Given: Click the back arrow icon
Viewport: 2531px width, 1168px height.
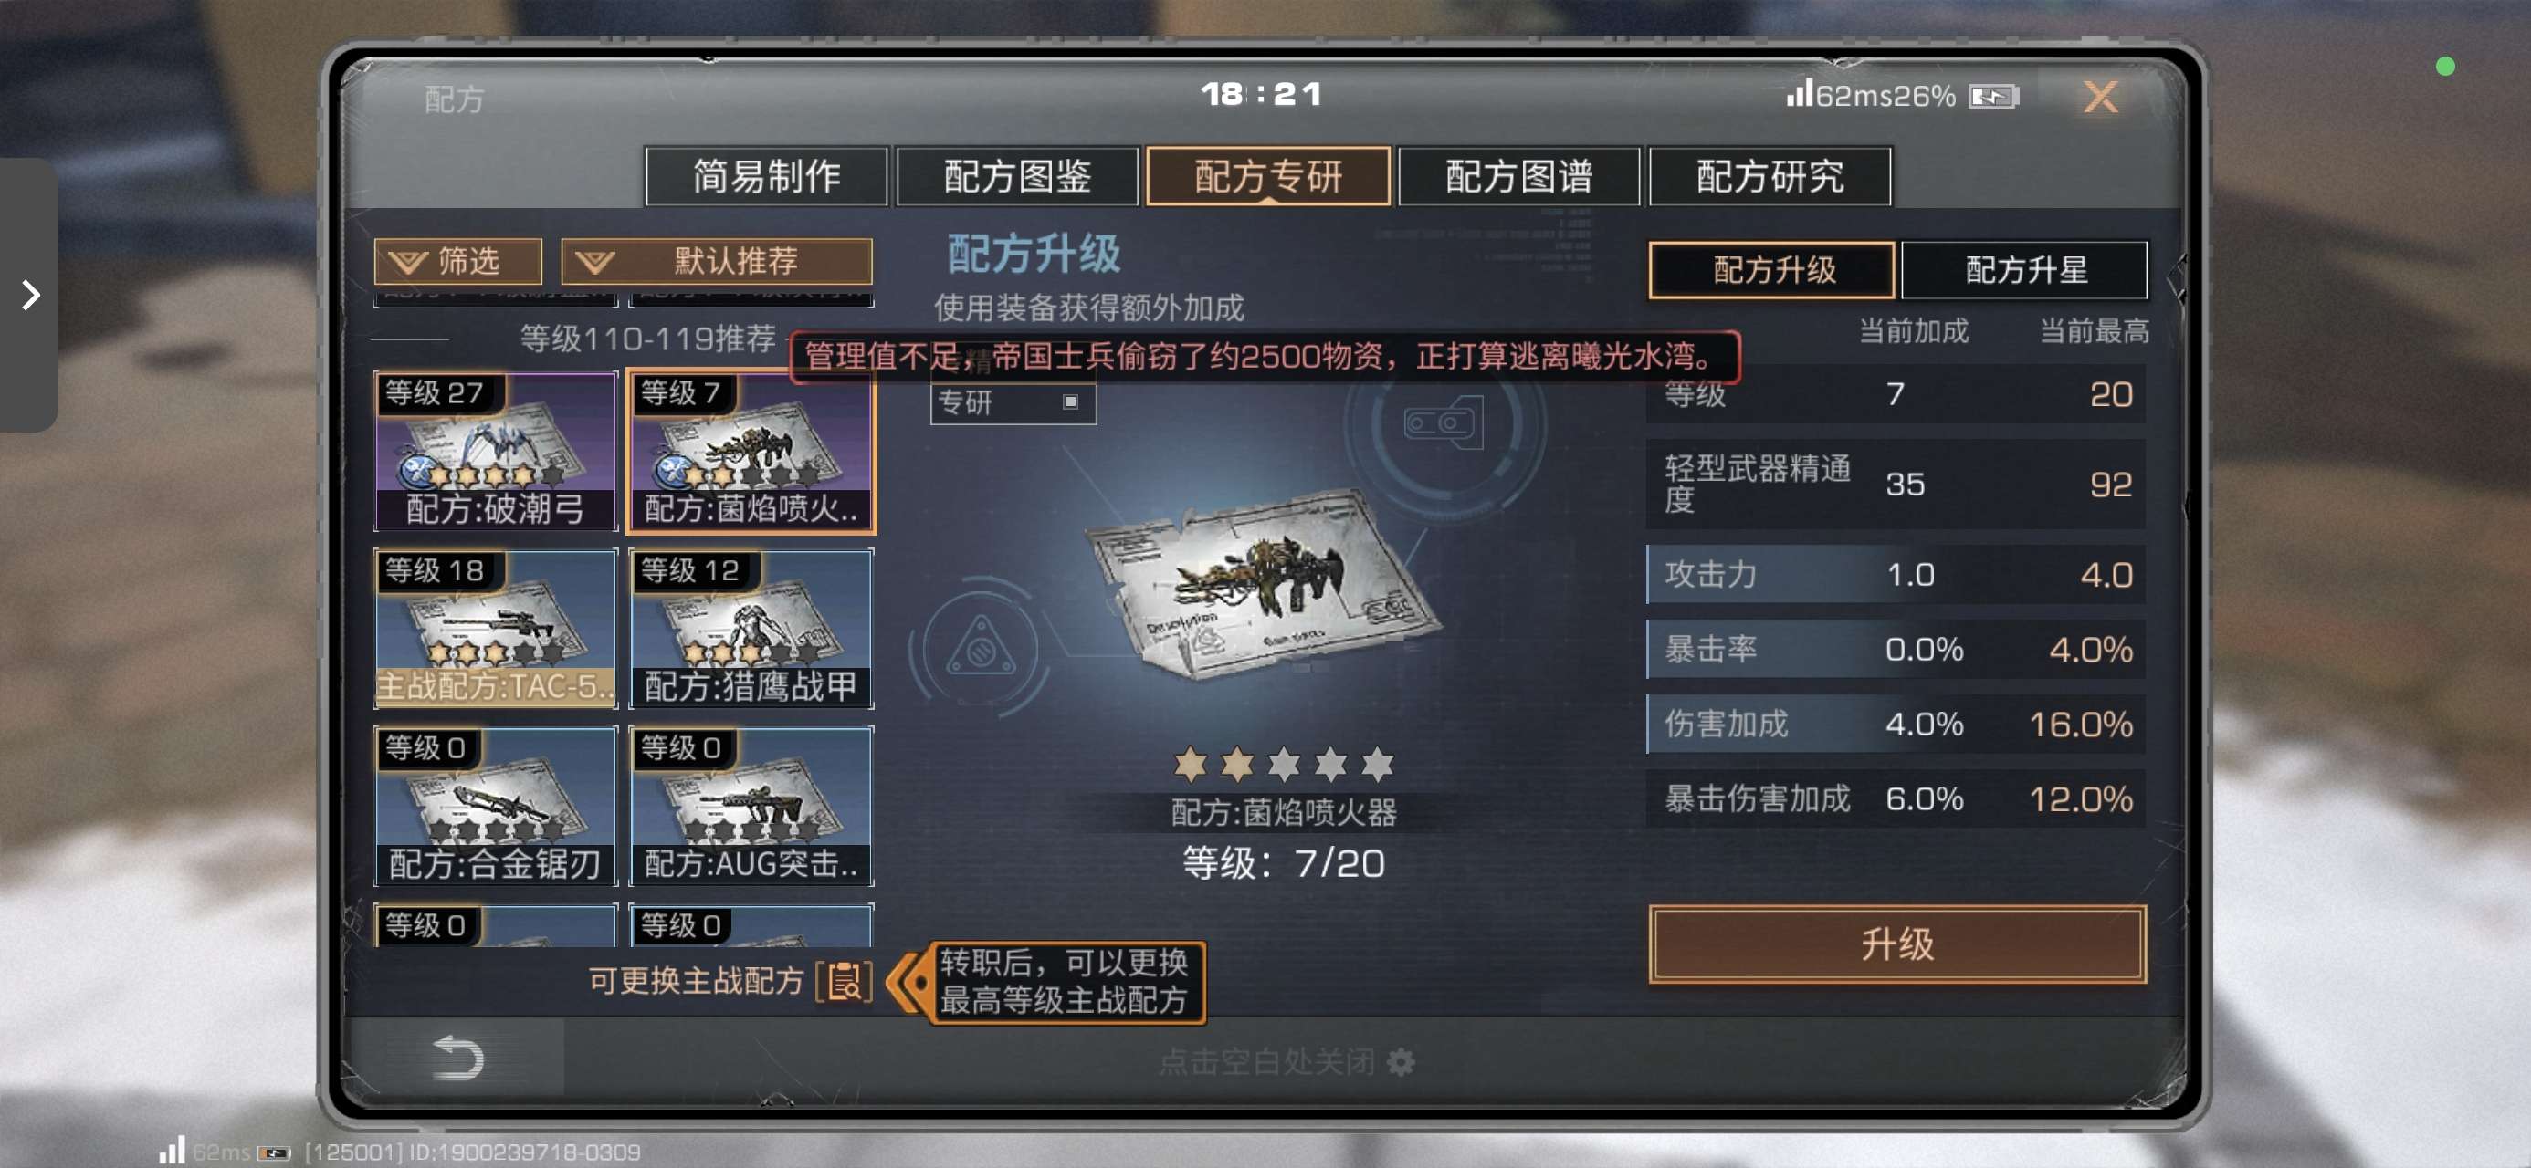Looking at the screenshot, I should click(457, 1057).
